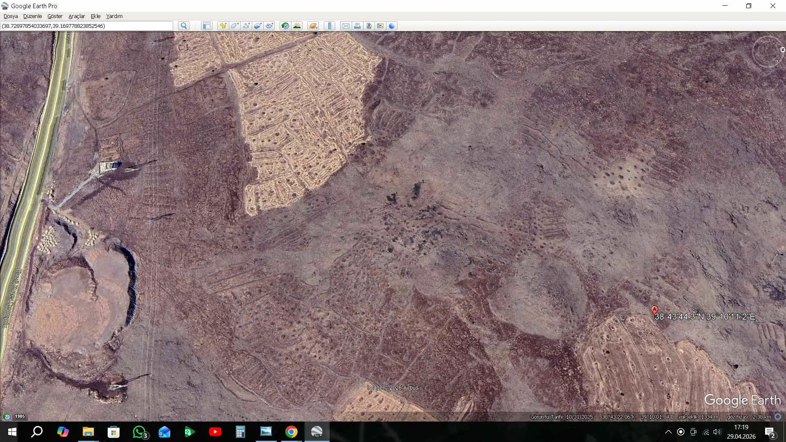The image size is (786, 442).
Task: Open the volume control in tray
Action: click(717, 432)
